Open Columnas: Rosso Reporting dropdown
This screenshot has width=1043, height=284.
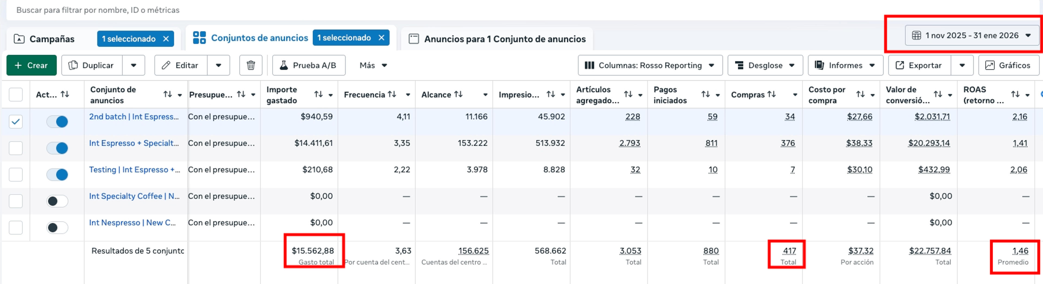click(650, 65)
